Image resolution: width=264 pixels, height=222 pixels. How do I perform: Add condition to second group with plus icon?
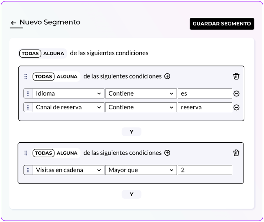(x=167, y=153)
